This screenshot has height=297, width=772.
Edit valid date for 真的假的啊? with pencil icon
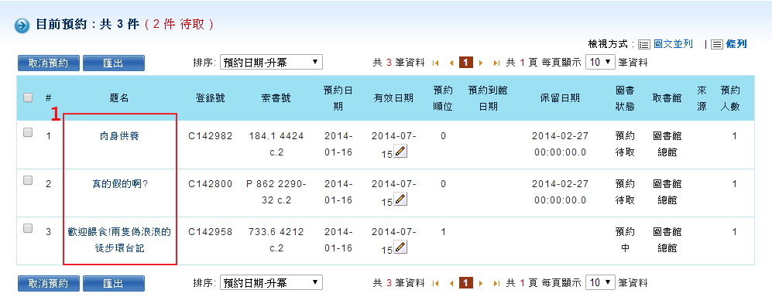coord(401,199)
